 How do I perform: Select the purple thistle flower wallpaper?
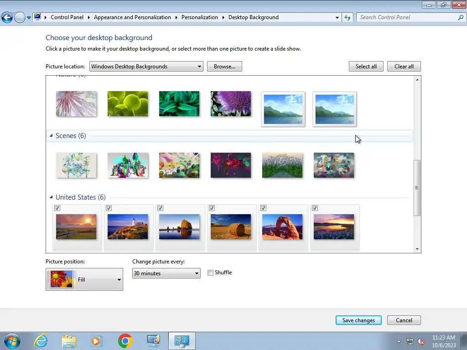(231, 103)
